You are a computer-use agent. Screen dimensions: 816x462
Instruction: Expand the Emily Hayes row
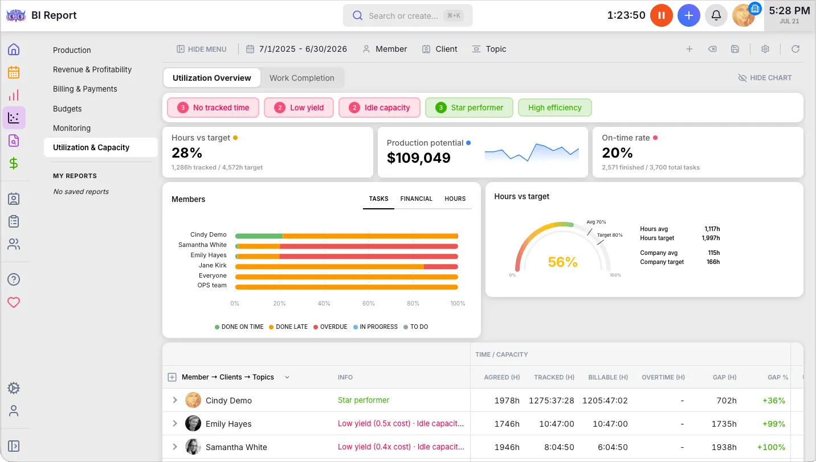click(175, 424)
